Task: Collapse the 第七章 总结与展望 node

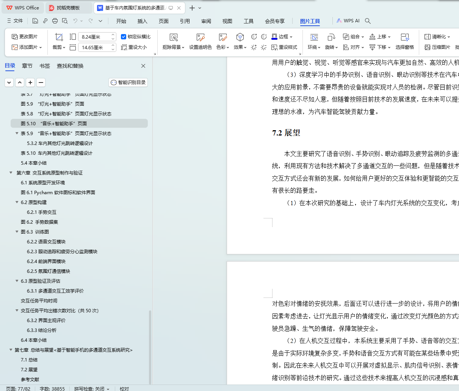Action: [x=11, y=350]
